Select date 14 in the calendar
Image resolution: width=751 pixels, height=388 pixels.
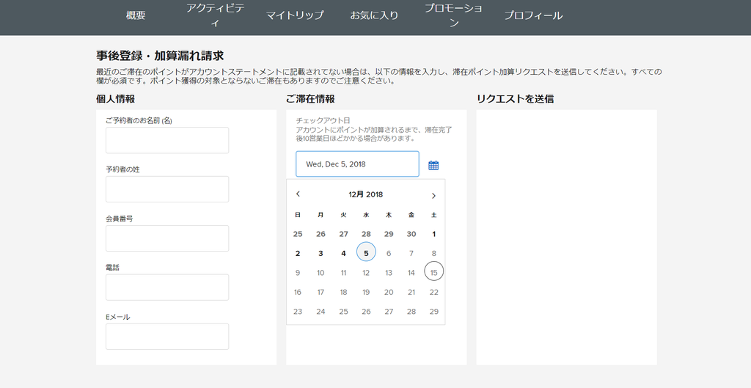[x=411, y=273]
